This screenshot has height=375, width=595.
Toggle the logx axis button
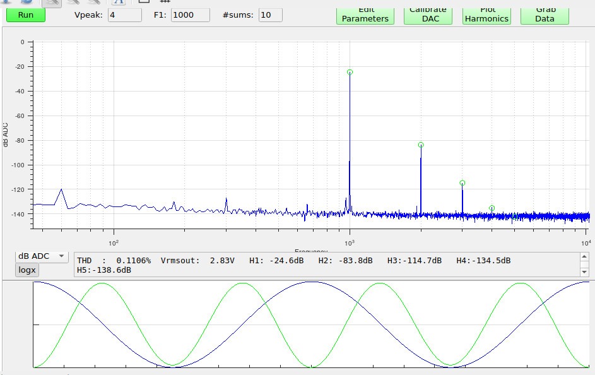click(27, 270)
